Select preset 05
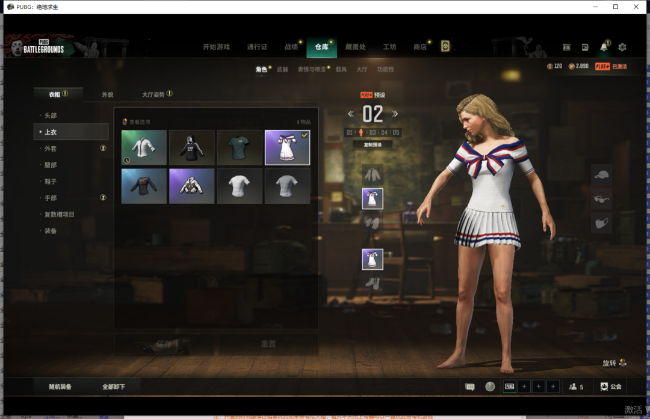Screen dimensions: 650x419 click(396, 132)
